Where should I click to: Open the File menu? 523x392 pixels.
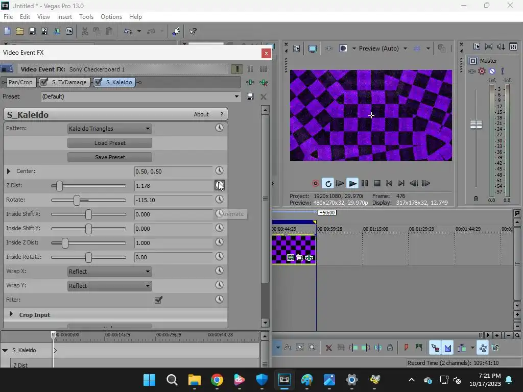[x=8, y=17]
